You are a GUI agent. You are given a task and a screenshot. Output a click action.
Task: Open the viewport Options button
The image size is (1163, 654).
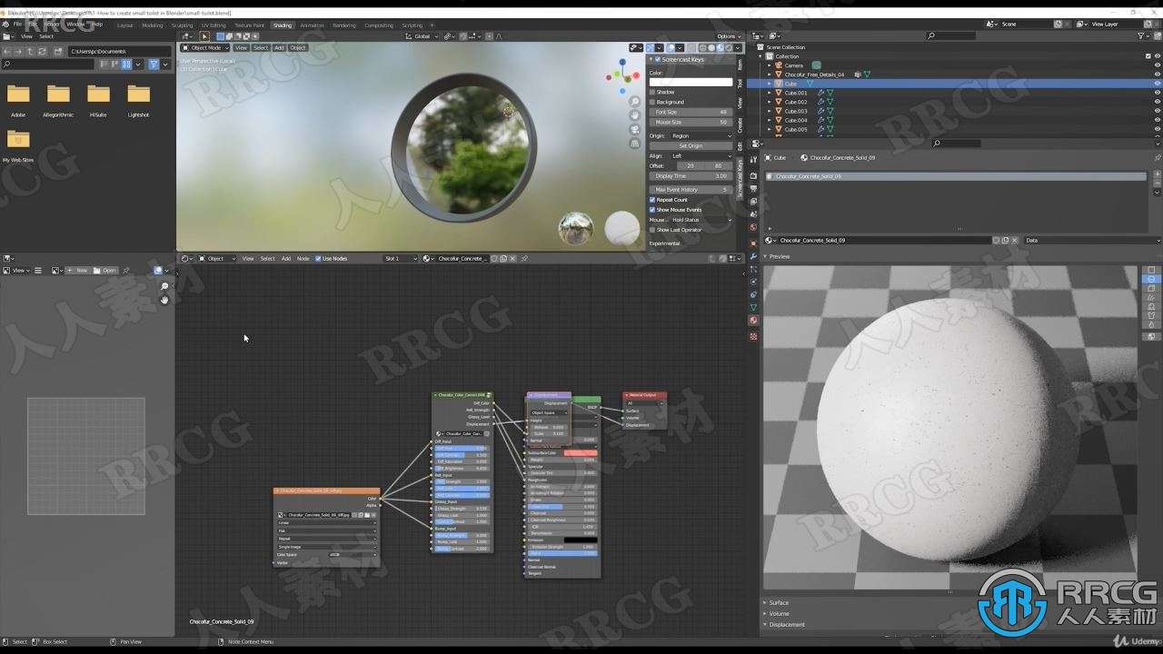click(x=727, y=36)
